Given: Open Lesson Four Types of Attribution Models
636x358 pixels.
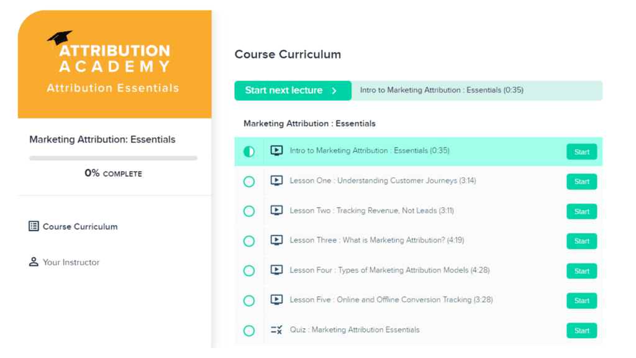Looking at the screenshot, I should (x=389, y=270).
